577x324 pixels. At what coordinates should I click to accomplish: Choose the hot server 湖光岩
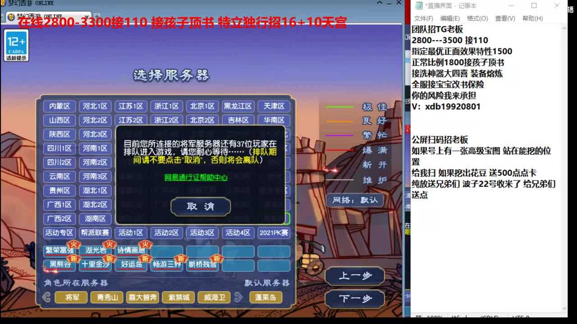[95, 251]
